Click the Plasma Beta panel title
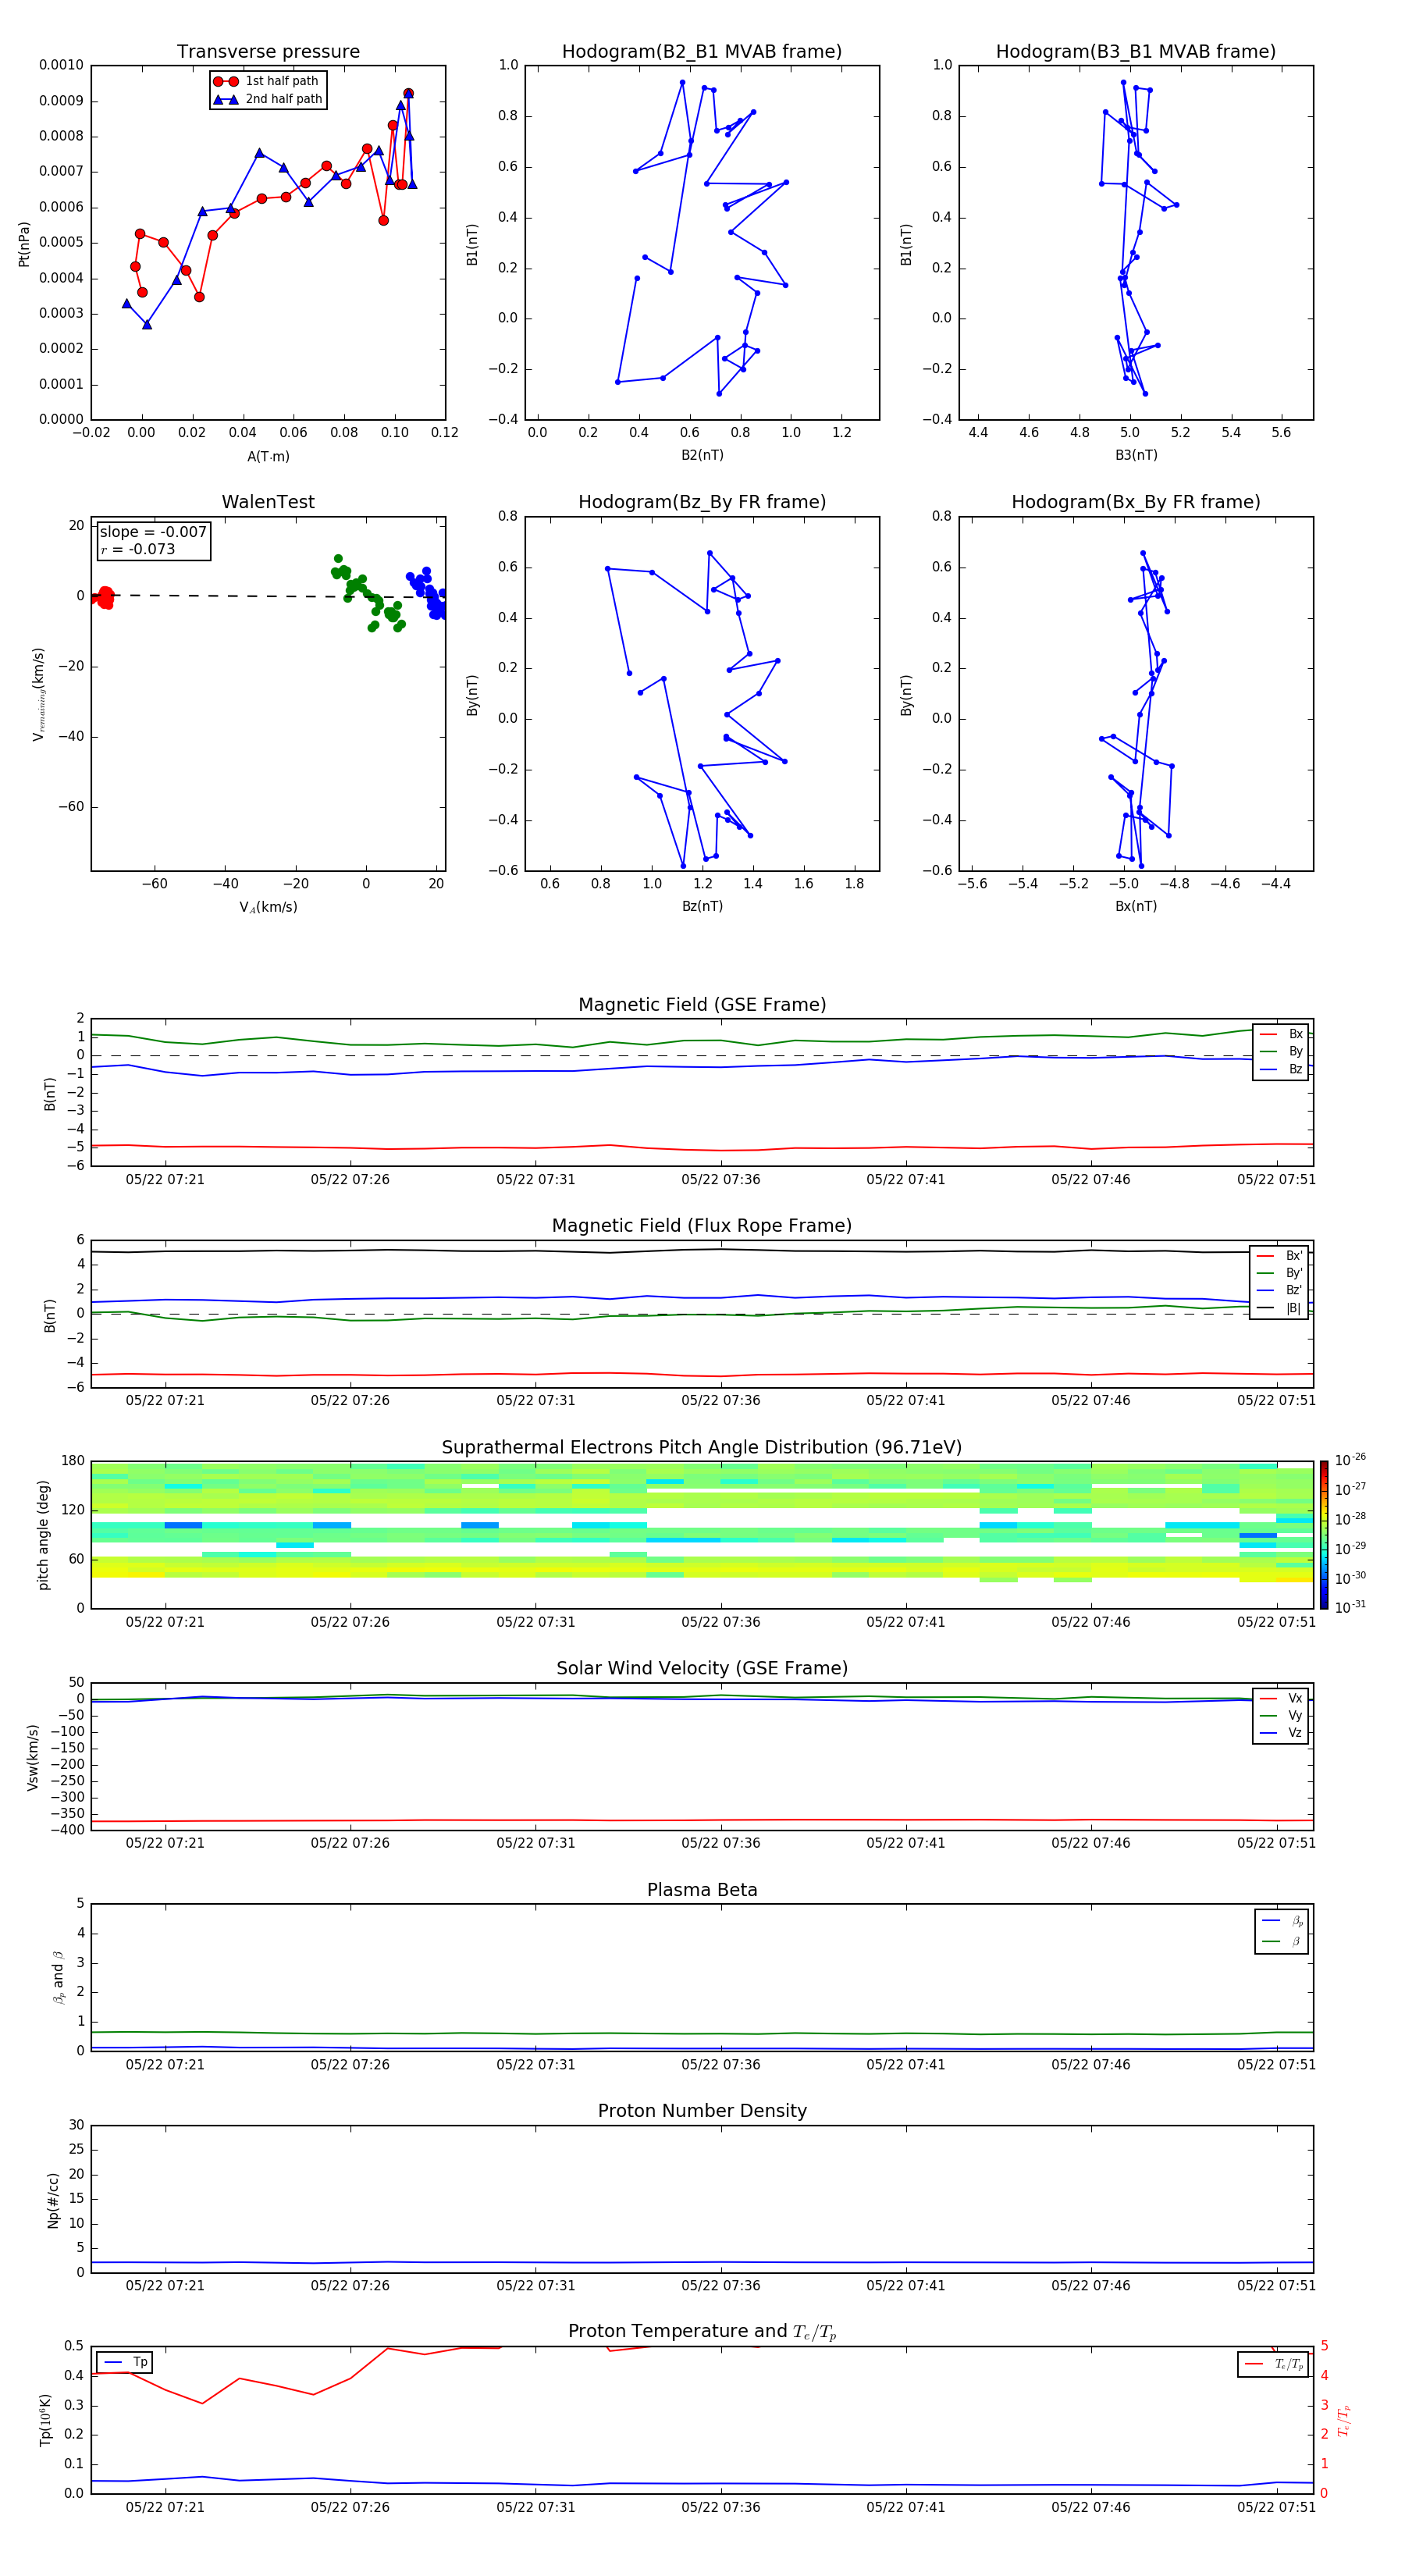 702,1890
